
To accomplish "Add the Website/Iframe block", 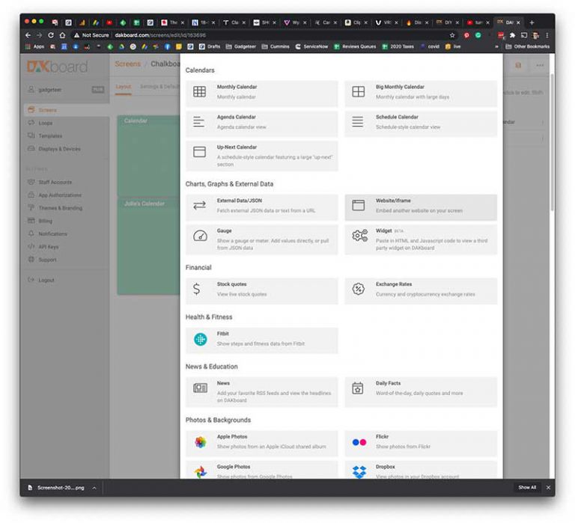I will pos(420,206).
